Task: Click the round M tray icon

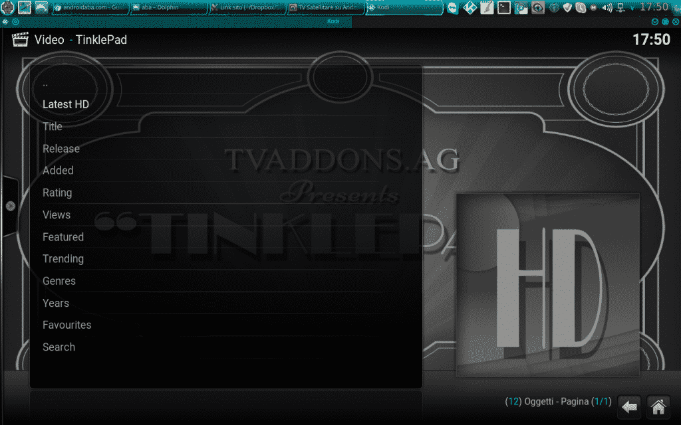Action: click(x=594, y=7)
